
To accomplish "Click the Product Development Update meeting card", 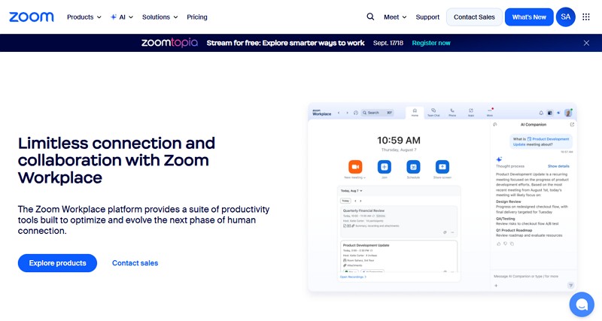I will (399, 256).
